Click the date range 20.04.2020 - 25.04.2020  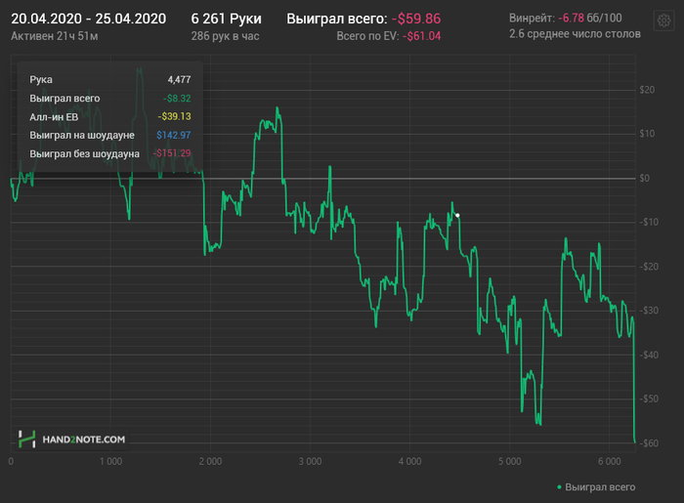(x=89, y=19)
